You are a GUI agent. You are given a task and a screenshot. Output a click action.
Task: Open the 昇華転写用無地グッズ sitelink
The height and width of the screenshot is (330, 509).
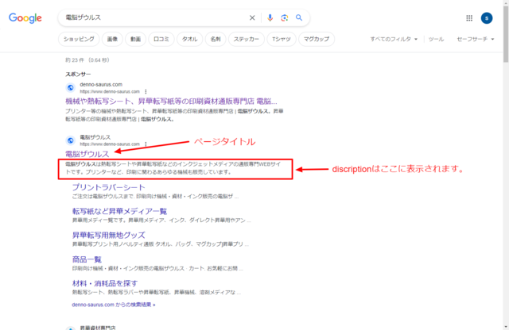tap(108, 235)
